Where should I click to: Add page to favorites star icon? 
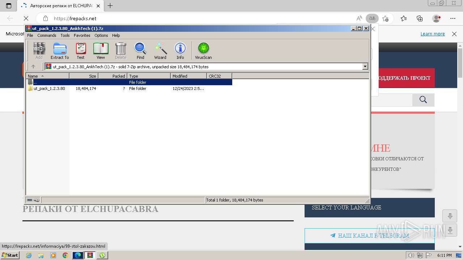pyautogui.click(x=386, y=18)
